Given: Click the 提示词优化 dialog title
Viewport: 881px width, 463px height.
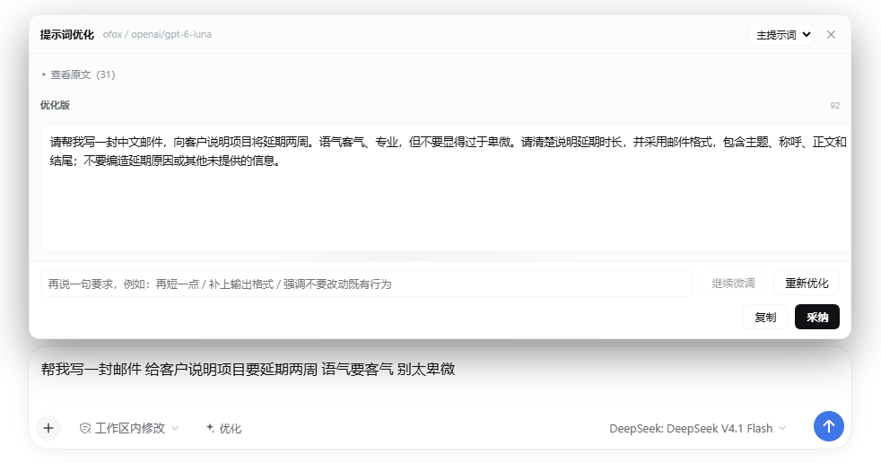Looking at the screenshot, I should point(67,35).
